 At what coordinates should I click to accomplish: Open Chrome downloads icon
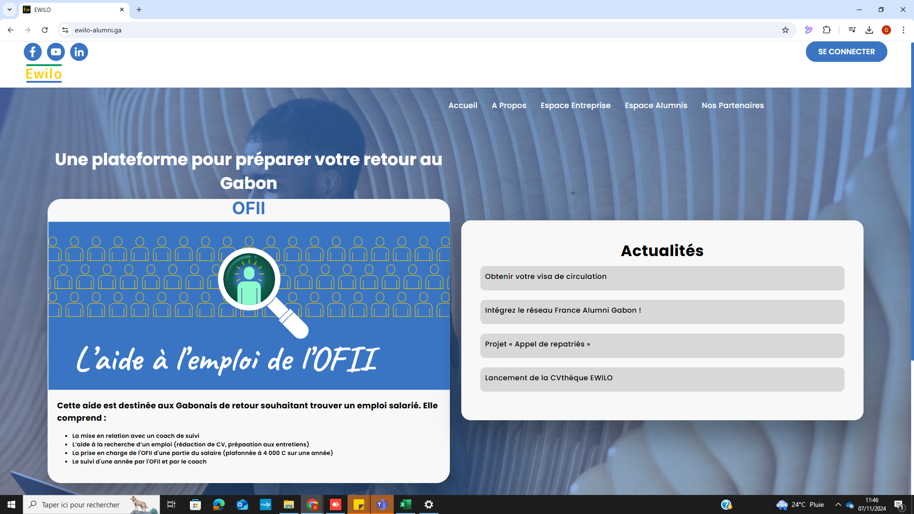[869, 30]
